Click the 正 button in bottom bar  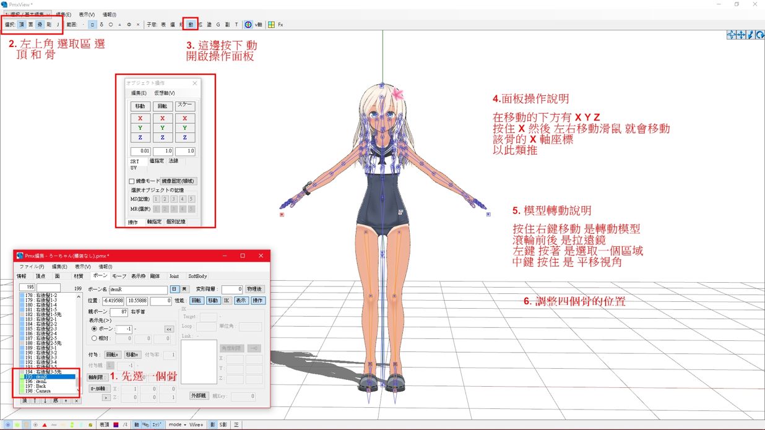(x=236, y=424)
